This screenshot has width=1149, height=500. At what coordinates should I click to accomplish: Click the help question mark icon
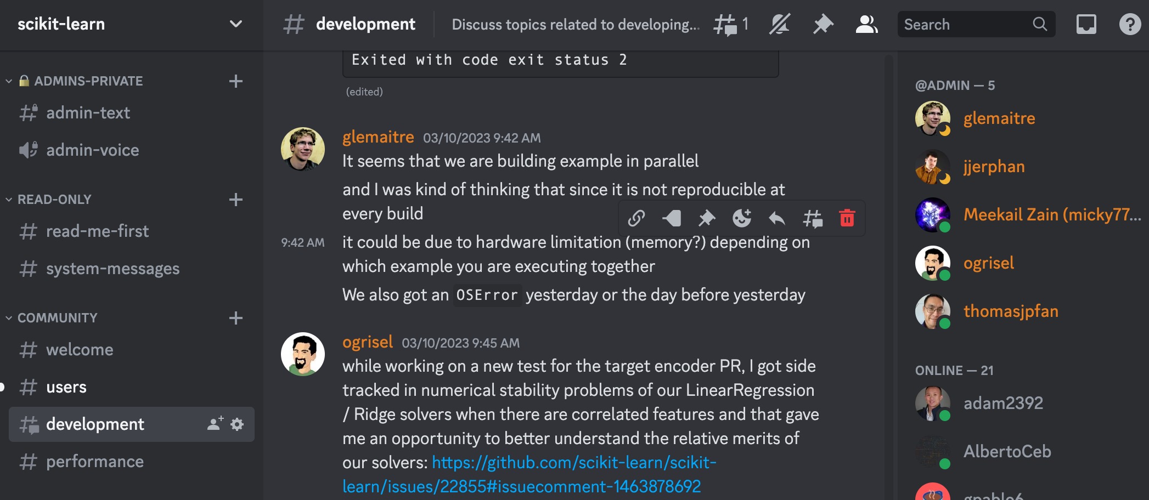pos(1130,25)
